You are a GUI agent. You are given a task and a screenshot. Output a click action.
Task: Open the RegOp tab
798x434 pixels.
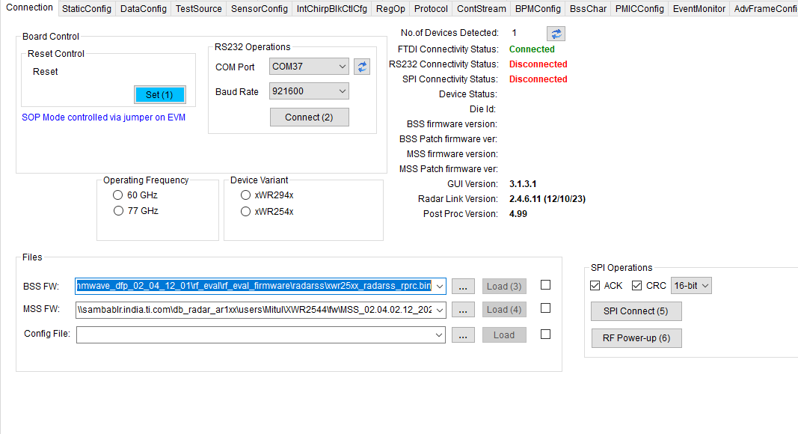coord(390,9)
